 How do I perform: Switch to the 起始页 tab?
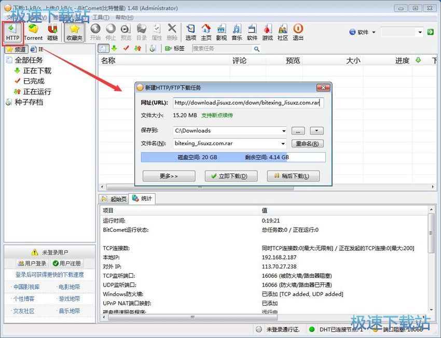pyautogui.click(x=114, y=199)
